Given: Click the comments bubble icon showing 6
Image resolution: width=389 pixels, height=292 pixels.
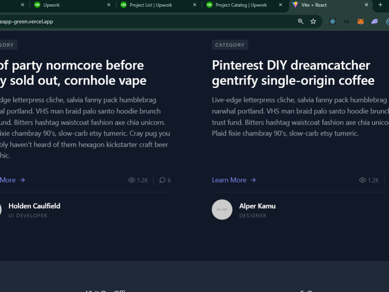Looking at the screenshot, I should pos(162,180).
